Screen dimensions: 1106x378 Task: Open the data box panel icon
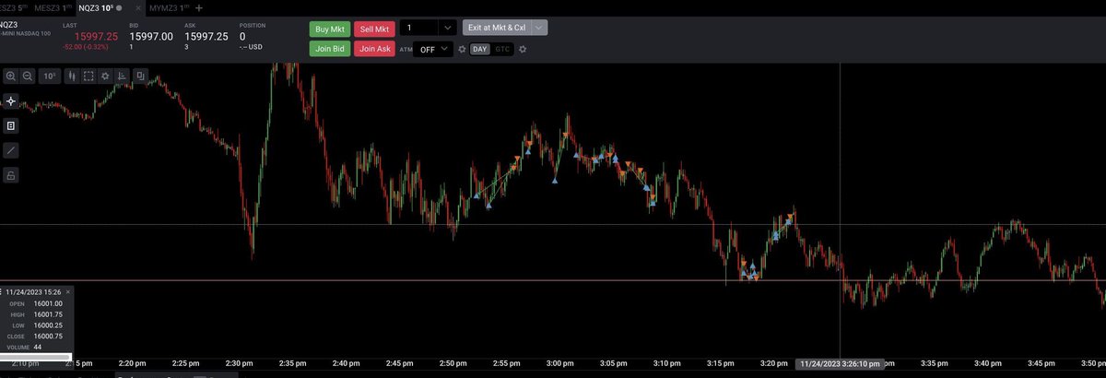11,125
